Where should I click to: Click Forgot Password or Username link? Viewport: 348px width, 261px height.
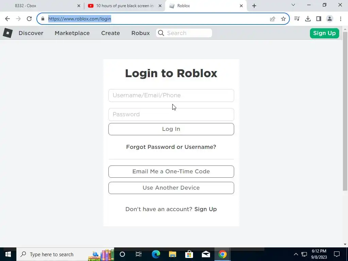pos(171,147)
